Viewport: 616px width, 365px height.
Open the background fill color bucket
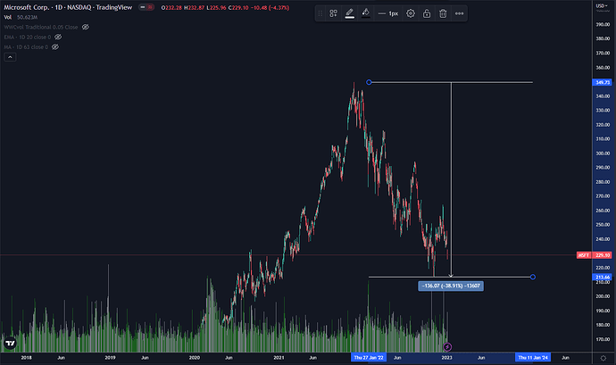click(x=366, y=13)
